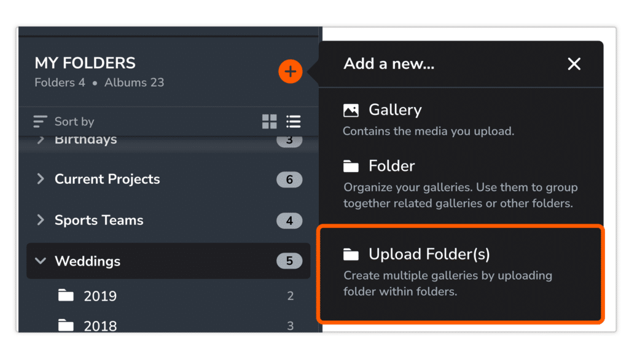Select the grid view icon
The height and width of the screenshot is (359, 629).
[x=269, y=122]
